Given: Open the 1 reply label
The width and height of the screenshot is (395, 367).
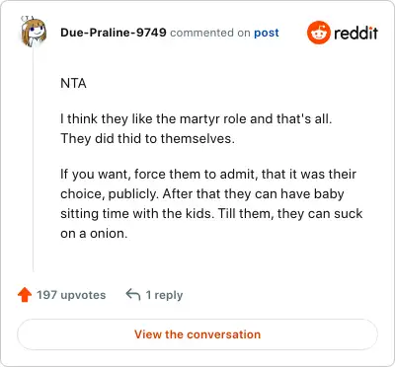Looking at the screenshot, I should coord(164,295).
